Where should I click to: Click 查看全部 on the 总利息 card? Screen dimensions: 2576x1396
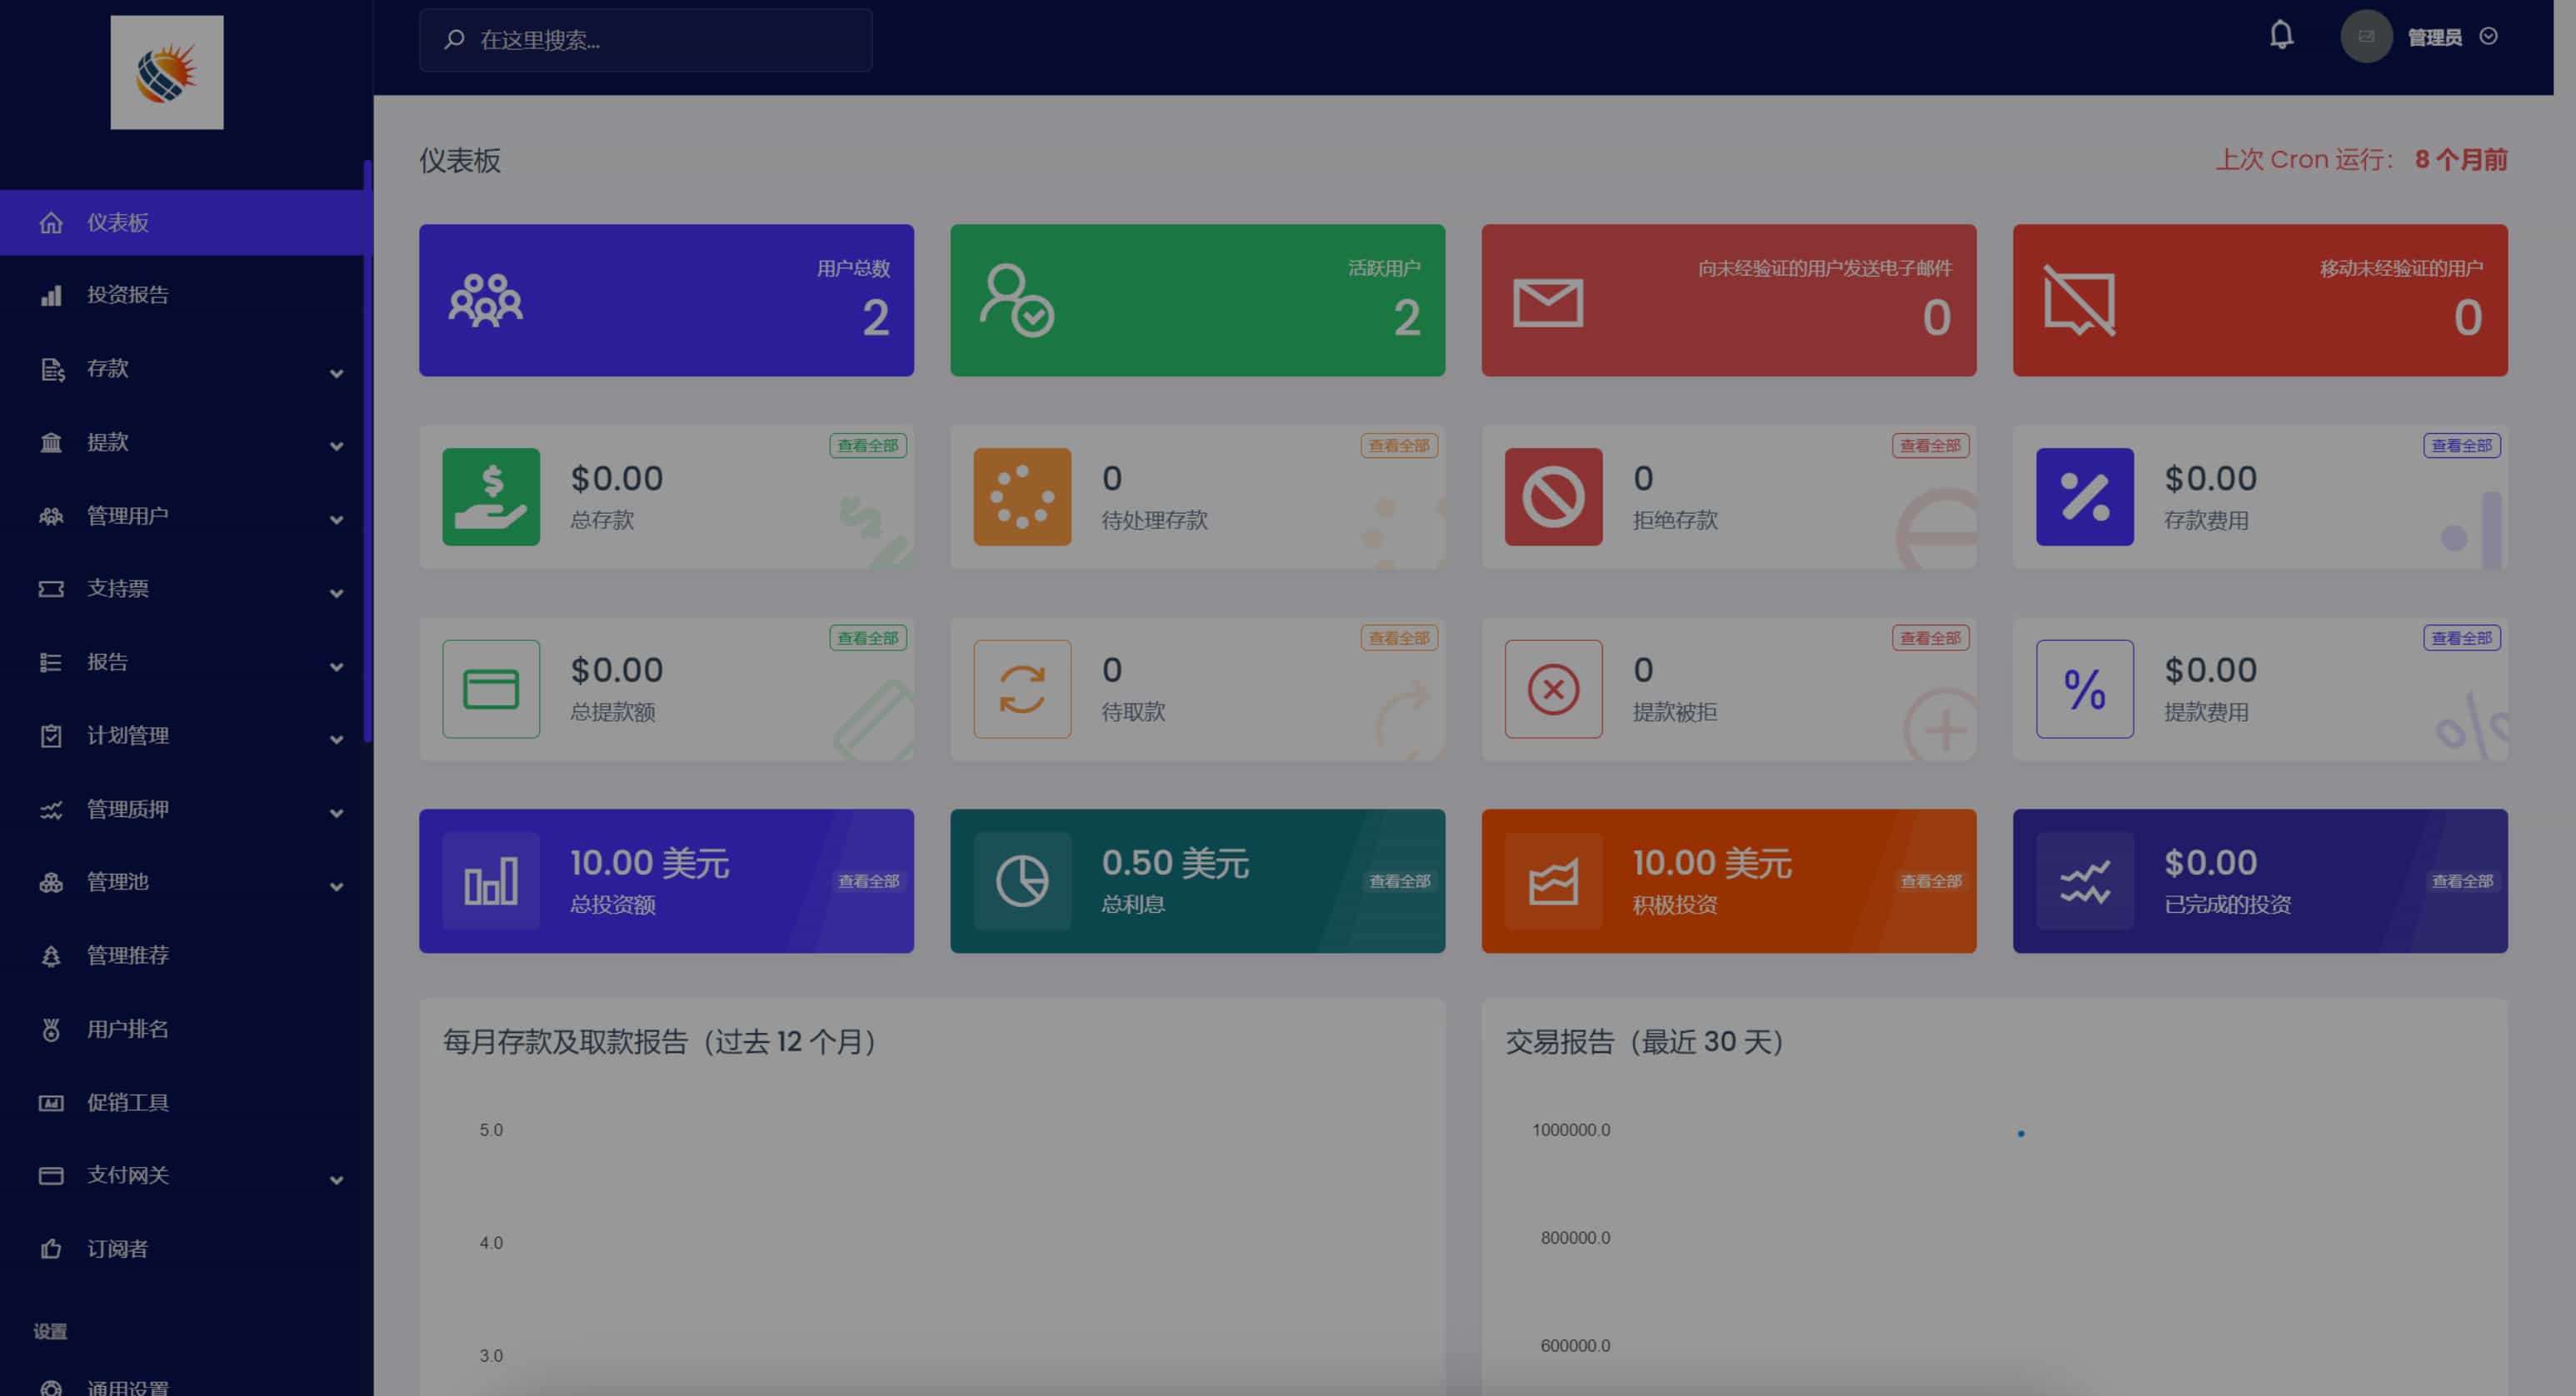coord(1399,881)
